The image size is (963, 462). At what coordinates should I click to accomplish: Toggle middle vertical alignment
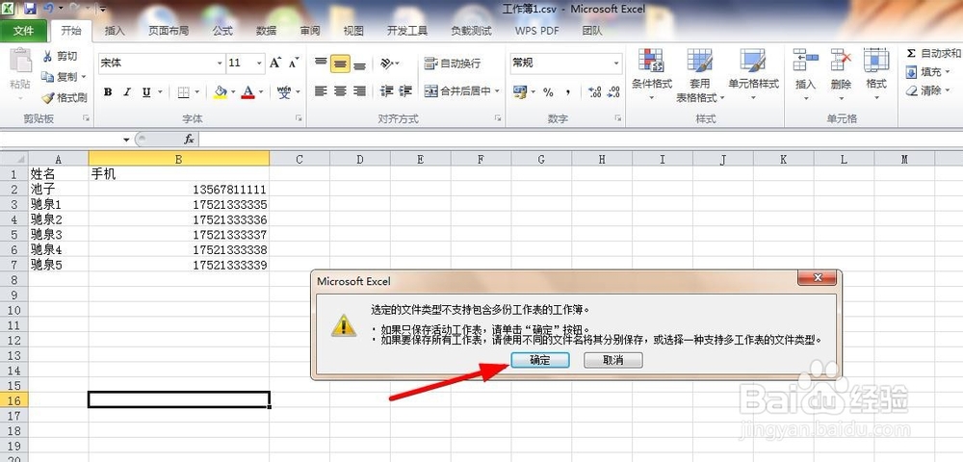340,64
